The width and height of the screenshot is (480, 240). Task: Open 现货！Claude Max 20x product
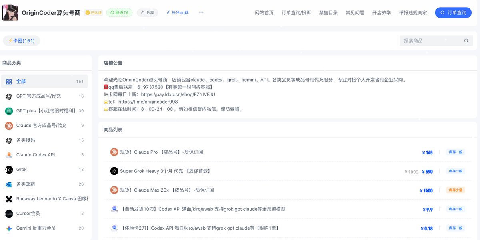[167, 190]
